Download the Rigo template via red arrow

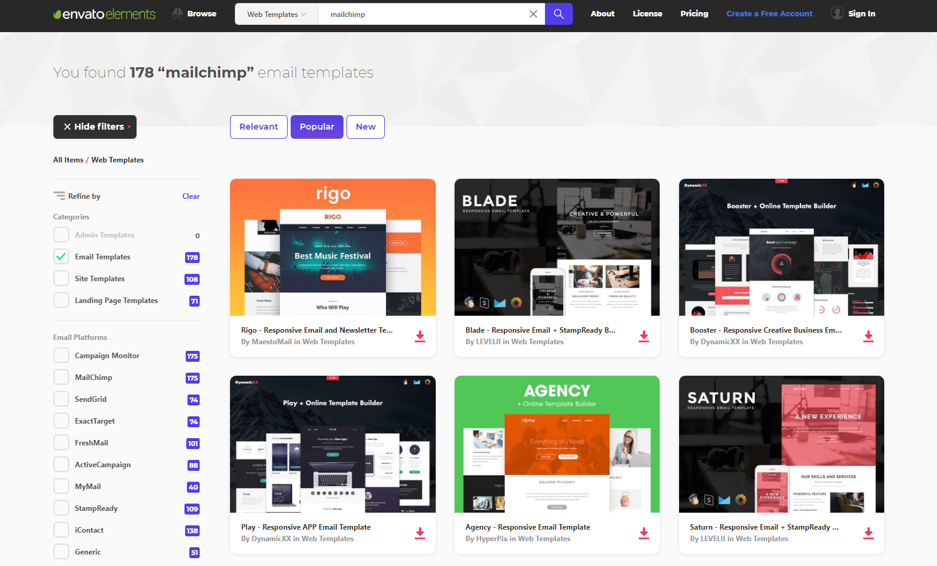point(420,336)
